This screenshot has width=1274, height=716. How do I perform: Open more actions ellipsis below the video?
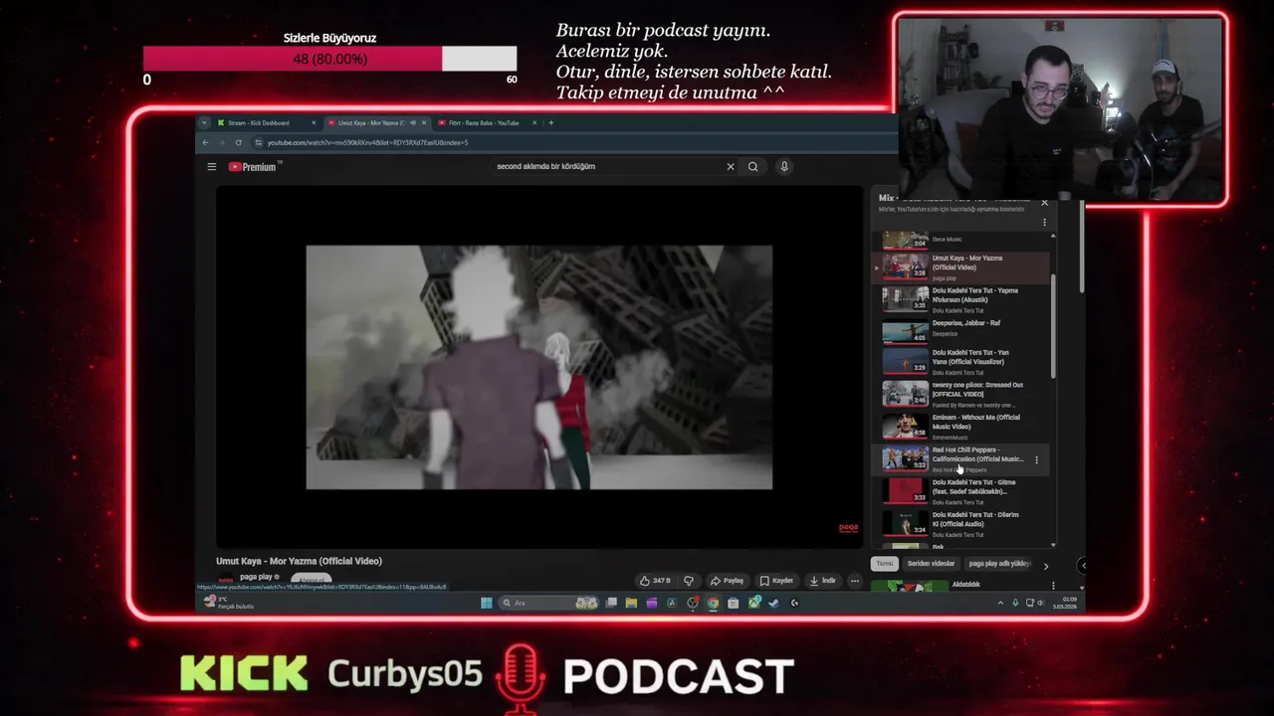click(854, 581)
